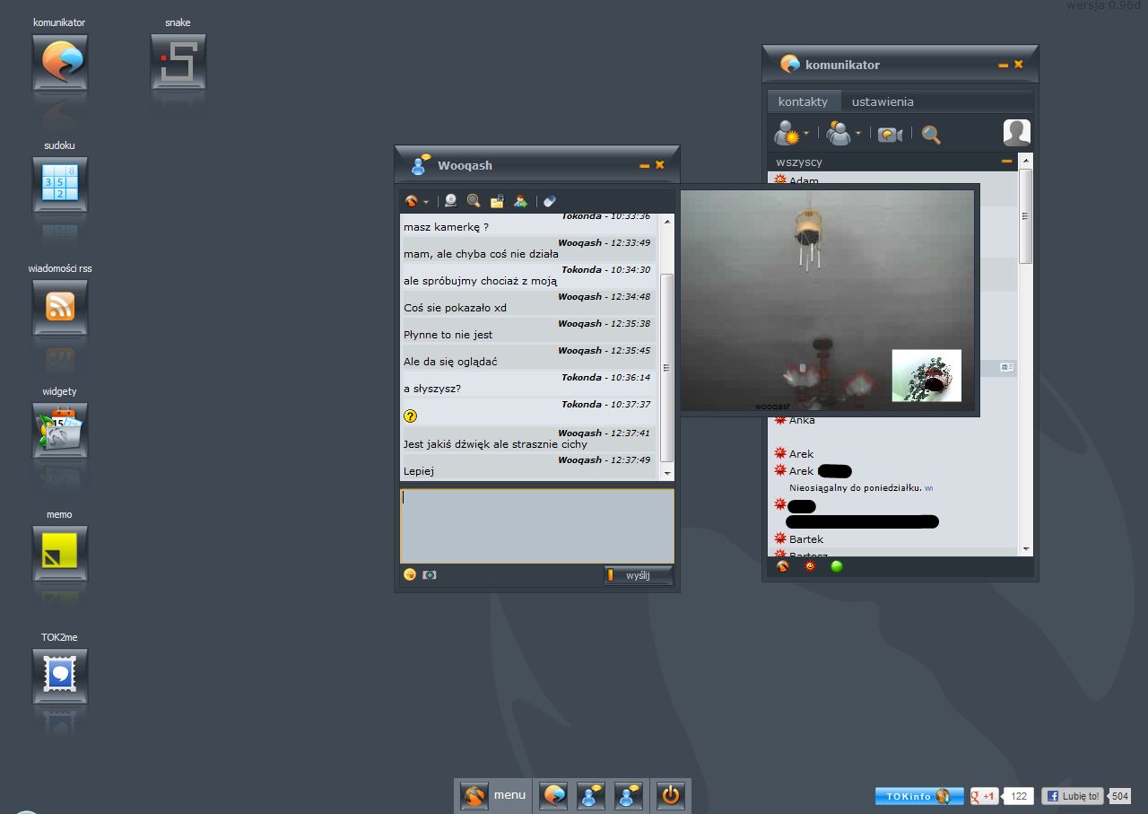Screen dimensions: 1148x814
Task: Switch to the ustawienia tab
Action: pyautogui.click(x=883, y=101)
